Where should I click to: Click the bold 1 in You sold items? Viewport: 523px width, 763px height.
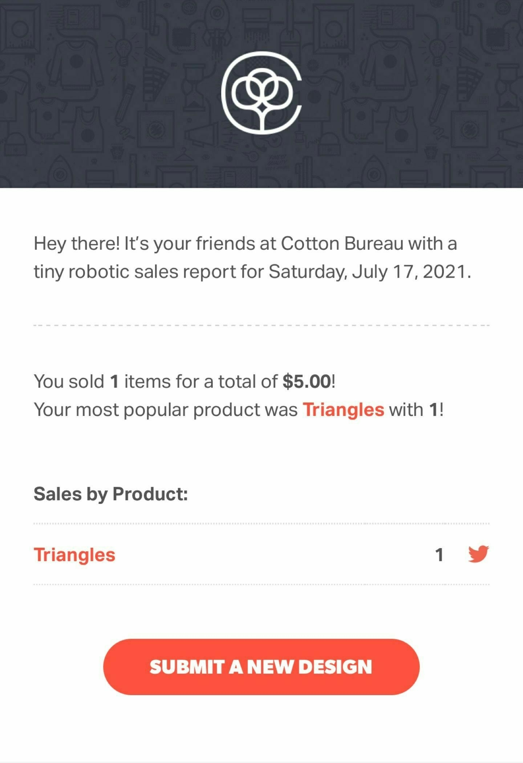click(114, 381)
